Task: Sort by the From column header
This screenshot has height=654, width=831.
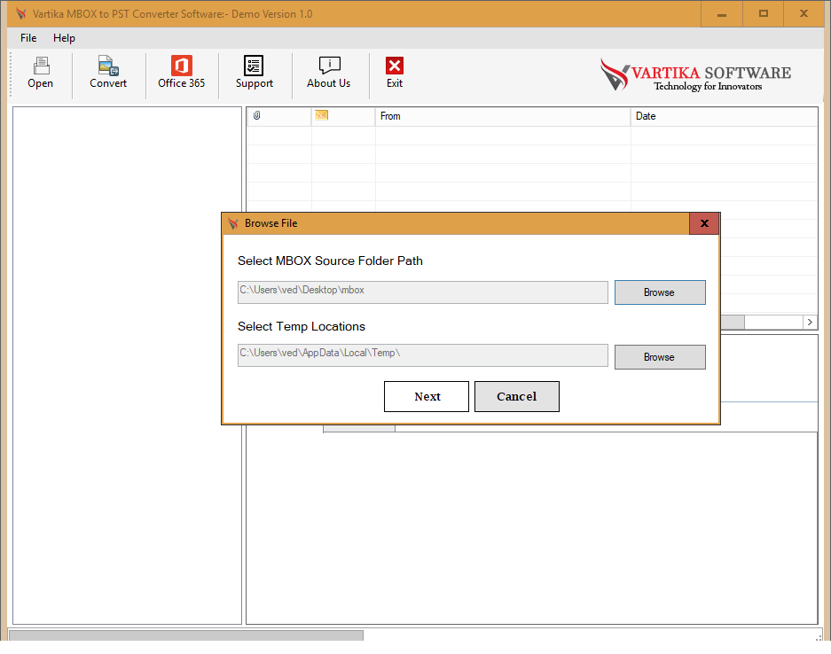Action: click(x=503, y=116)
